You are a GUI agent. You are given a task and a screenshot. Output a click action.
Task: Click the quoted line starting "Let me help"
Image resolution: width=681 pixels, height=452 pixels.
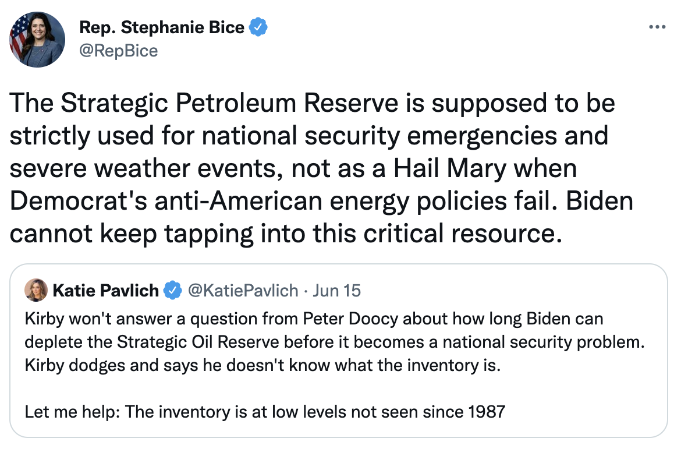(265, 412)
